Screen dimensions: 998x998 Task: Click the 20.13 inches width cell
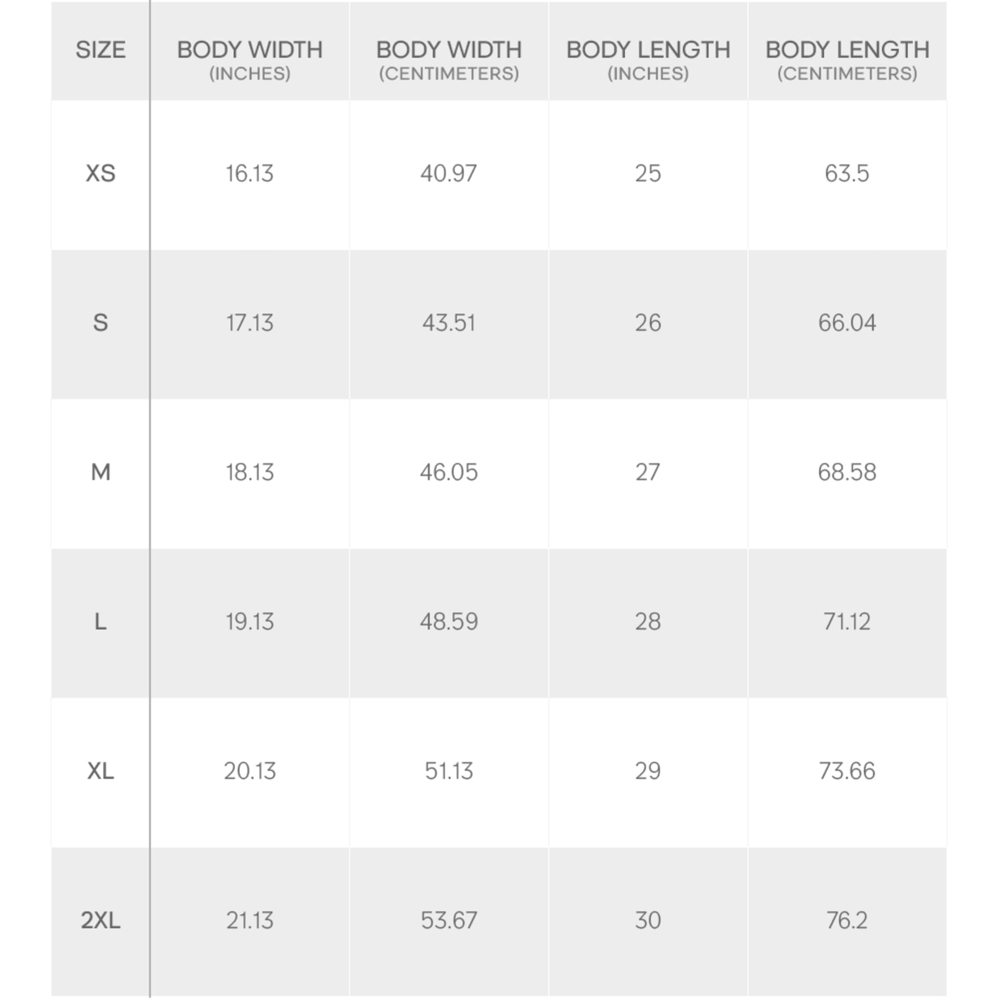tap(249, 771)
